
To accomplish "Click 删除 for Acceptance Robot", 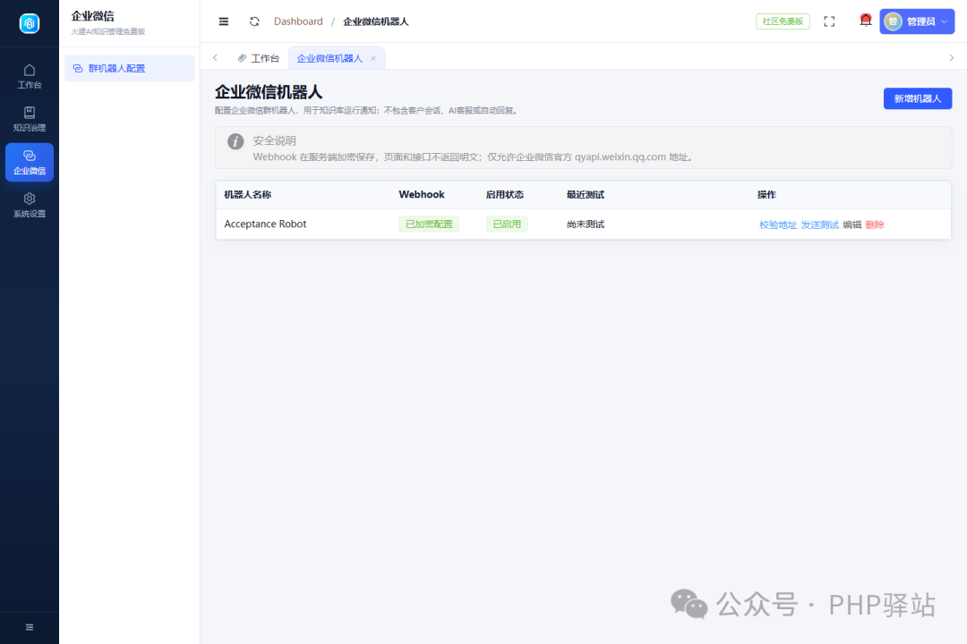I will (x=875, y=225).
